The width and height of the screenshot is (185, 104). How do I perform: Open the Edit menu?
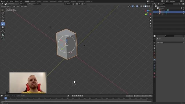(x=8, y=1)
